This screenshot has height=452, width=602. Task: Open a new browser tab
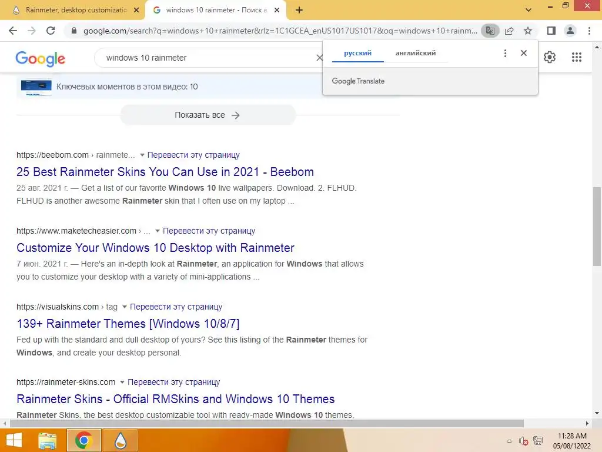pyautogui.click(x=299, y=10)
